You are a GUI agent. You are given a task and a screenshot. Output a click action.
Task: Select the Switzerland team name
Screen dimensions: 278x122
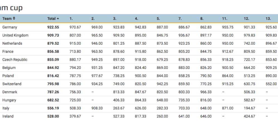point(12,84)
